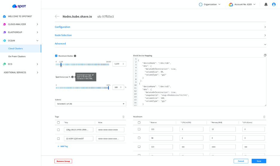Click the Spot Instances % info icon
280x166 pixels.
coord(72,77)
